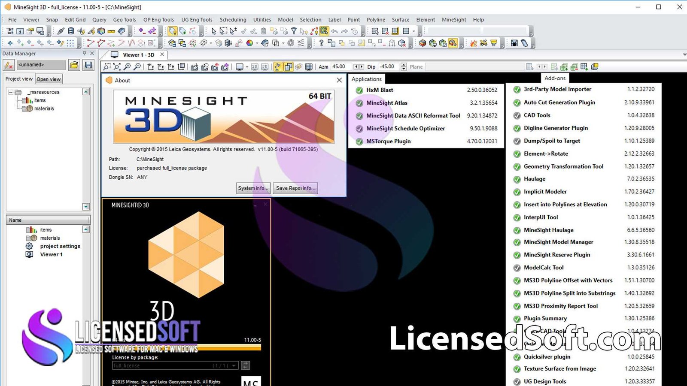Open the File menu
The image size is (687, 386).
pyautogui.click(x=12, y=20)
